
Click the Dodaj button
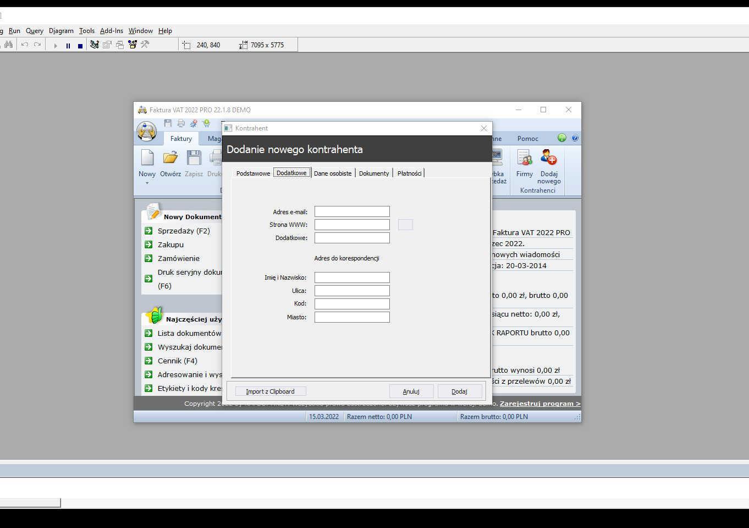tap(459, 391)
